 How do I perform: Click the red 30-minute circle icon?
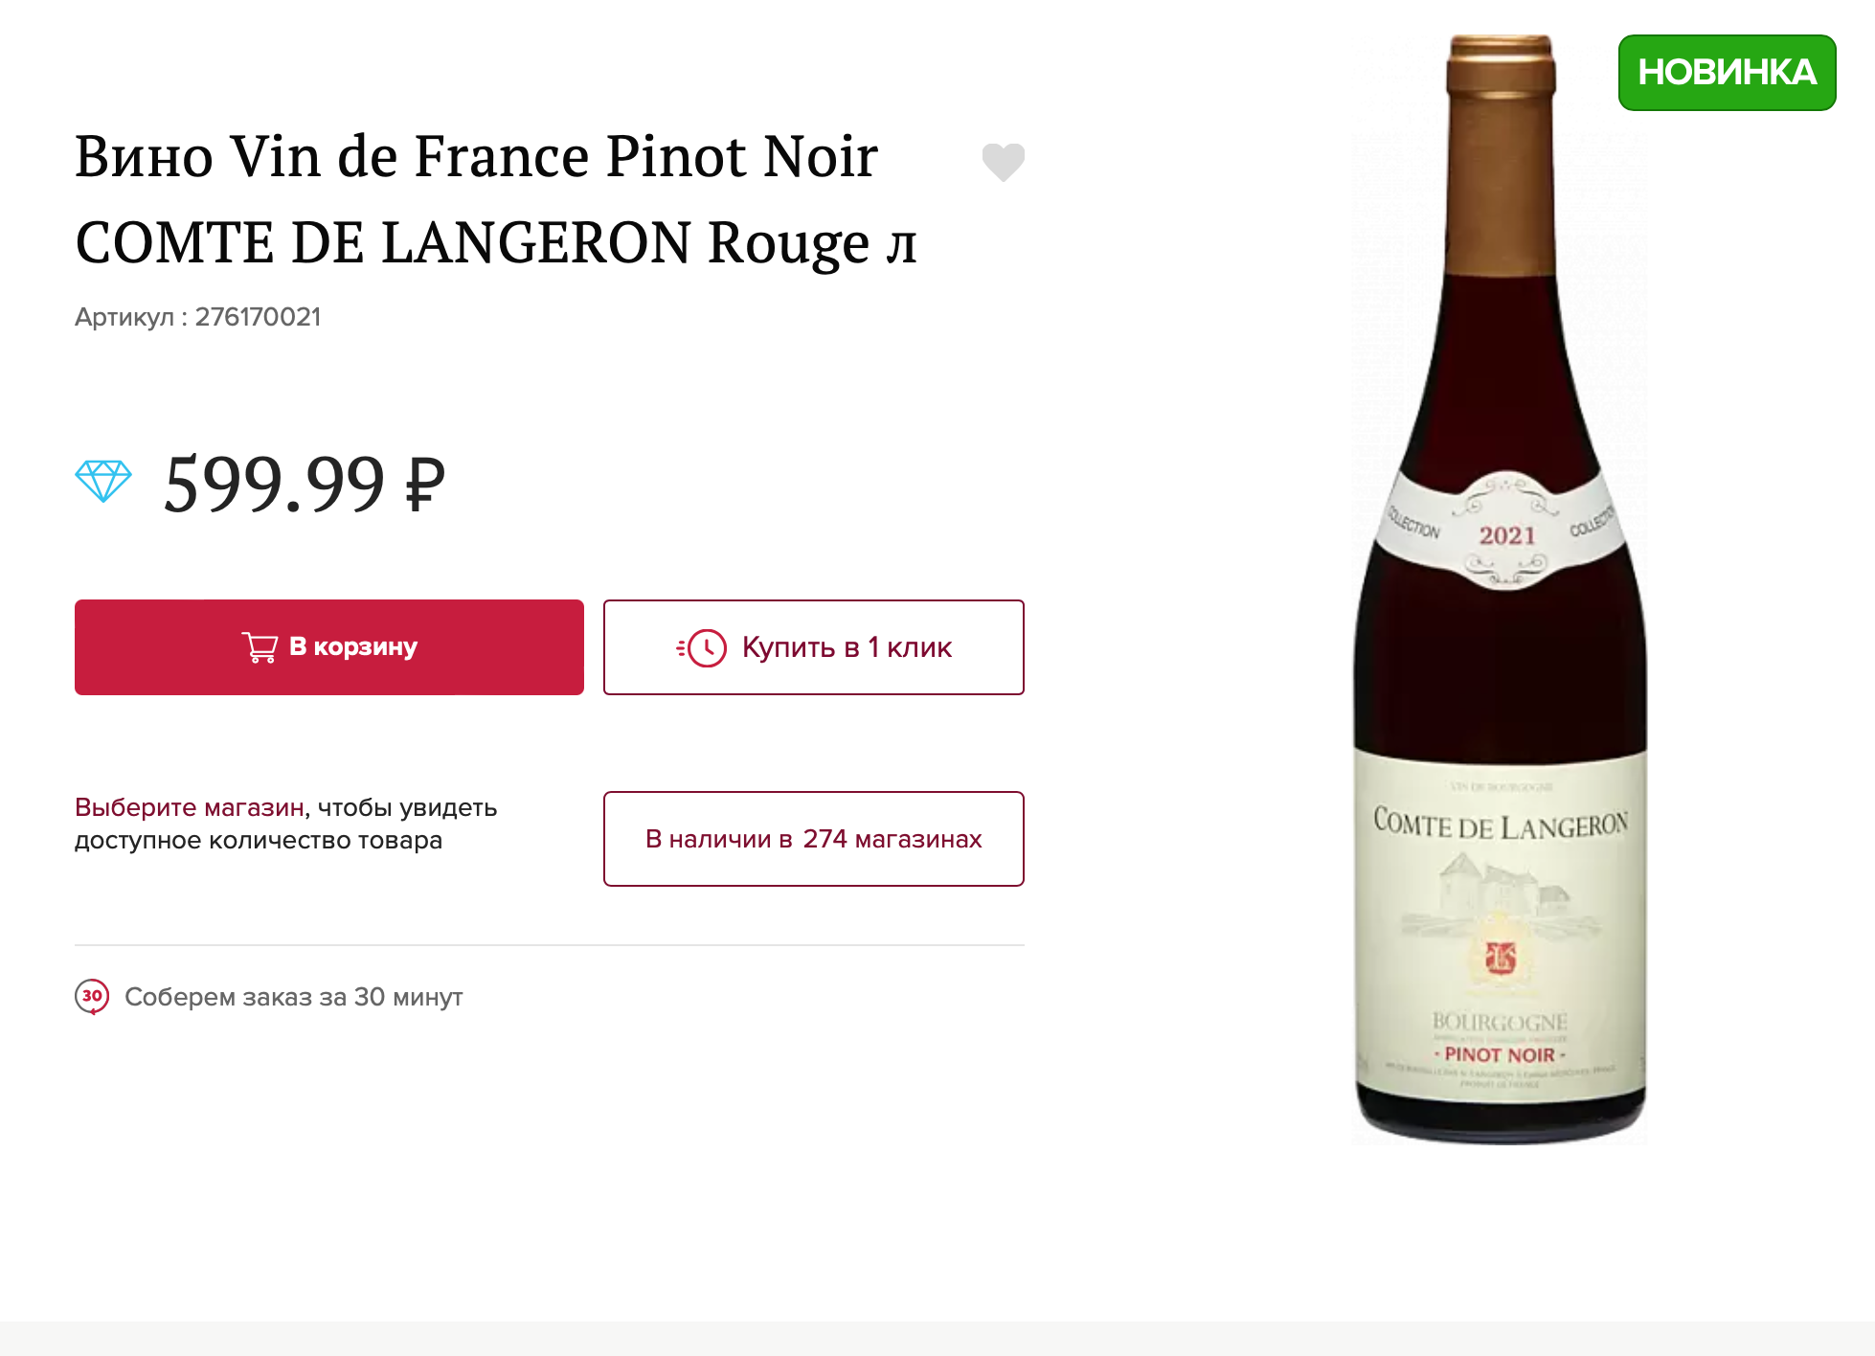click(x=92, y=997)
